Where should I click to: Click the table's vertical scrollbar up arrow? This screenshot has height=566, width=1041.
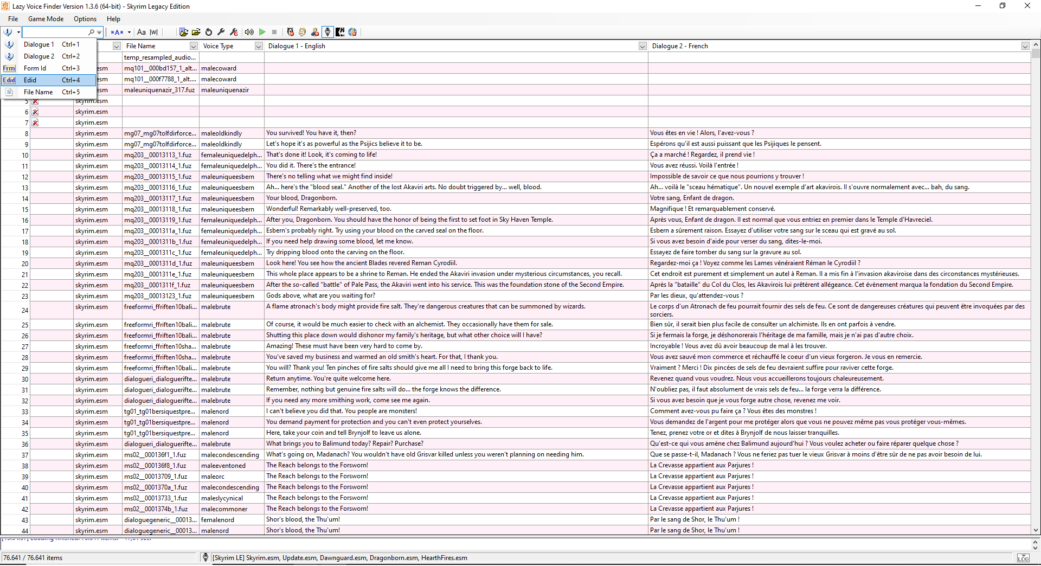click(1036, 45)
